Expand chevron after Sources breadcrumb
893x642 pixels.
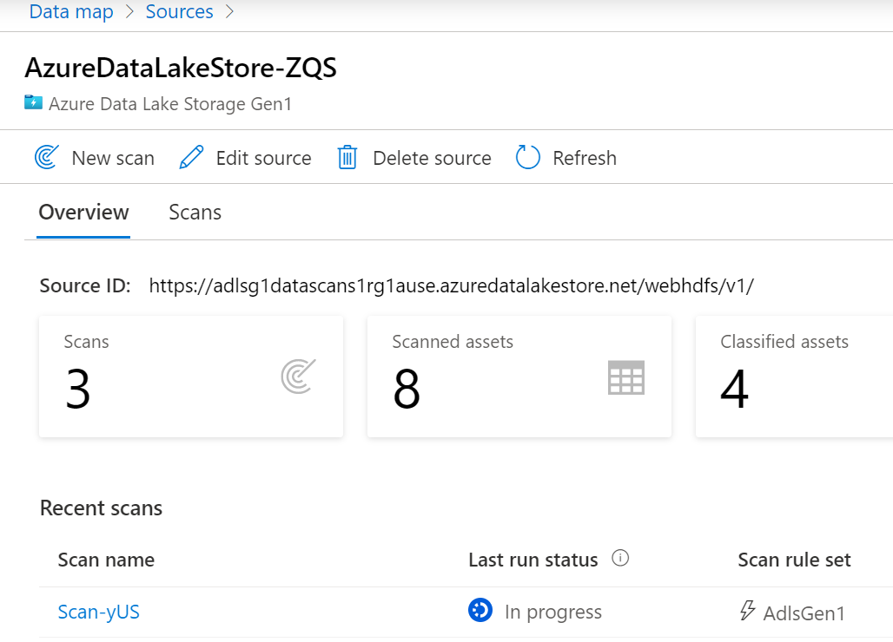click(230, 12)
